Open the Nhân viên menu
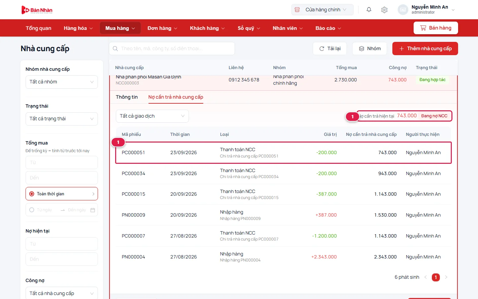478x299 pixels. pyautogui.click(x=287, y=28)
